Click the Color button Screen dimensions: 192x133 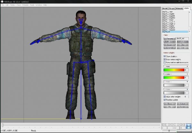(183, 48)
